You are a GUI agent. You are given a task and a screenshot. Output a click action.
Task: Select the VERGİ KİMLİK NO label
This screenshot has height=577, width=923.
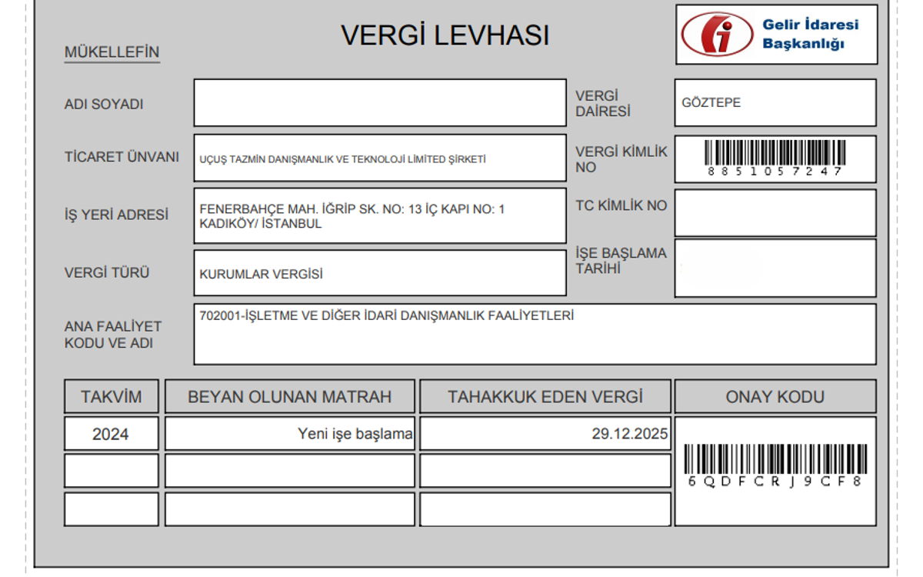coord(621,159)
